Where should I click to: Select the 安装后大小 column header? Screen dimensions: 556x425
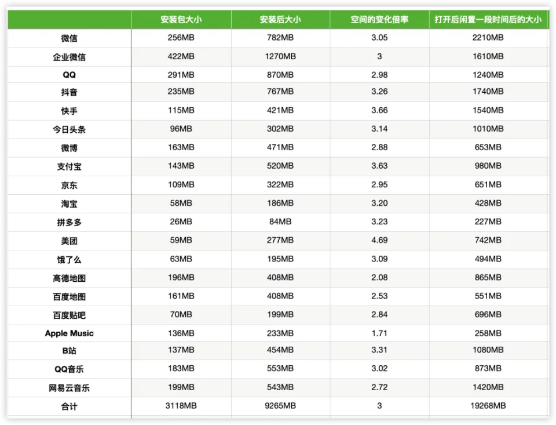280,20
